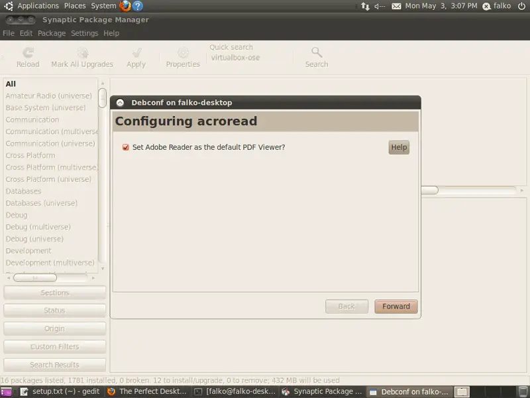Click the package list horizontal scrollbar

pos(469,190)
